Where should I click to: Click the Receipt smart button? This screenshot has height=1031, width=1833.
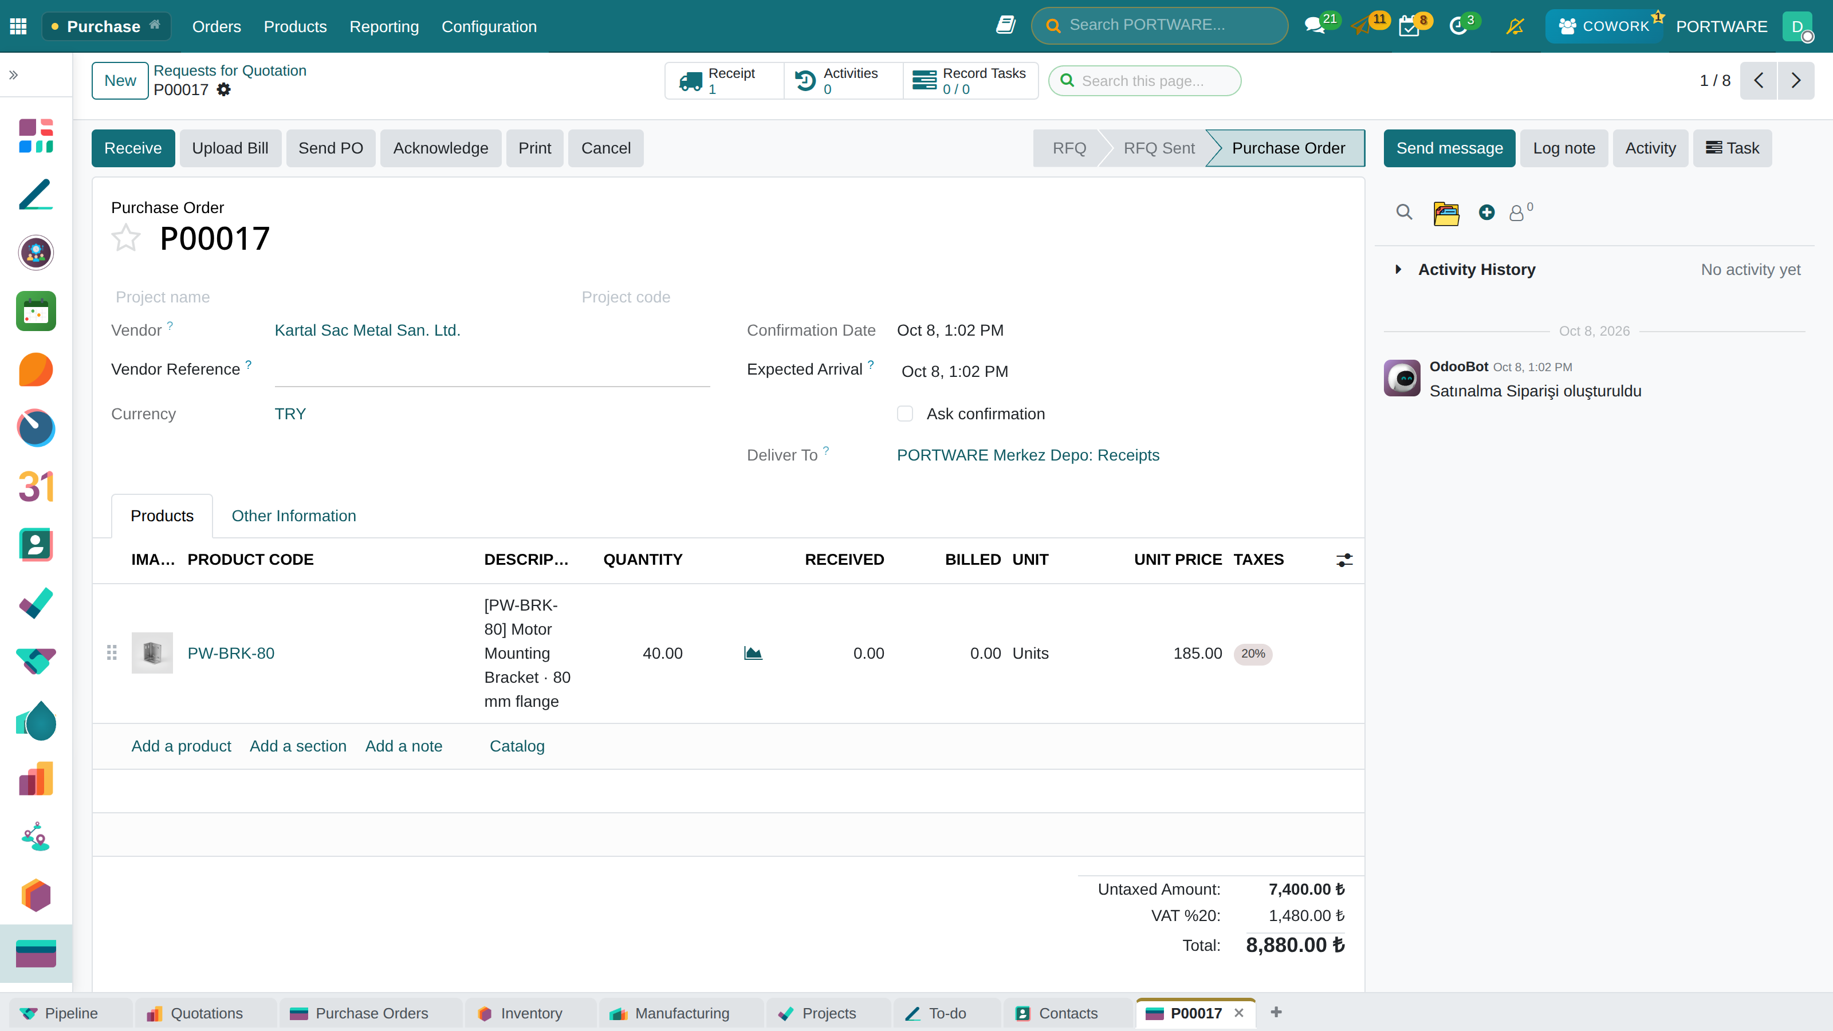pos(723,80)
